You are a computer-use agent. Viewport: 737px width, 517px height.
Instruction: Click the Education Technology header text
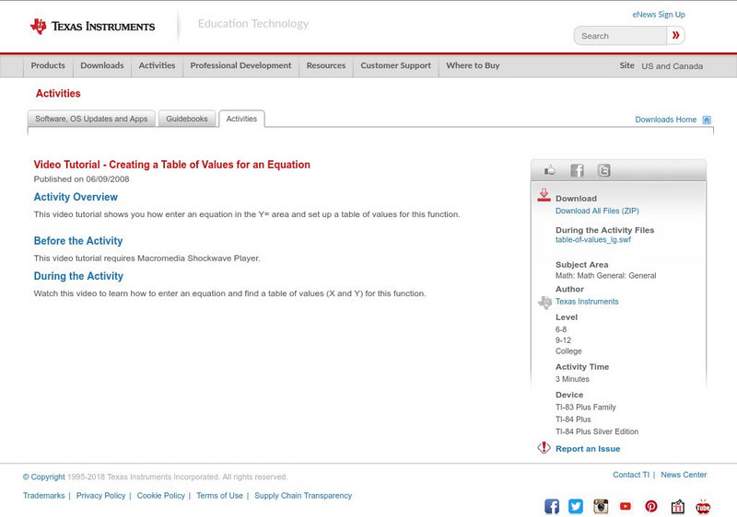tap(253, 24)
